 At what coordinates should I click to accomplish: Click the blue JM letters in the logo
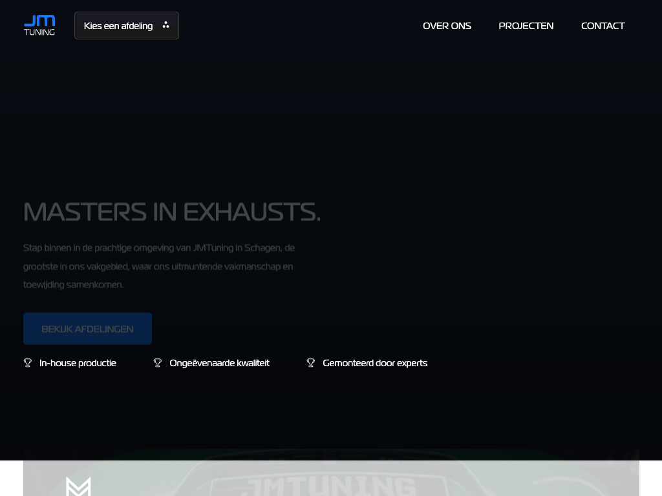pos(39,21)
